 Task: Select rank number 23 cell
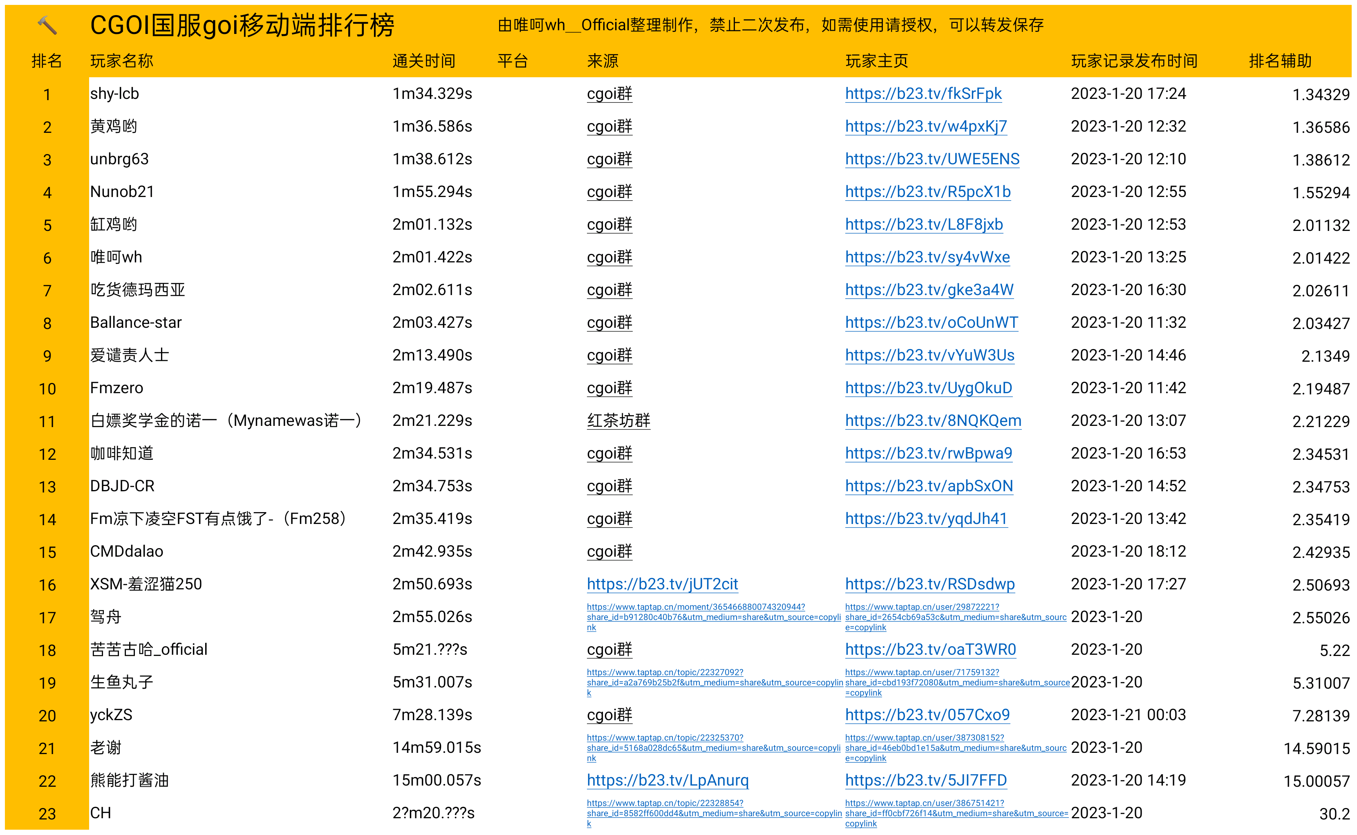[47, 813]
